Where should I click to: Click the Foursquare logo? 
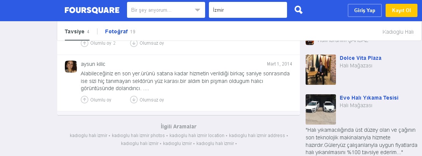click(x=92, y=10)
